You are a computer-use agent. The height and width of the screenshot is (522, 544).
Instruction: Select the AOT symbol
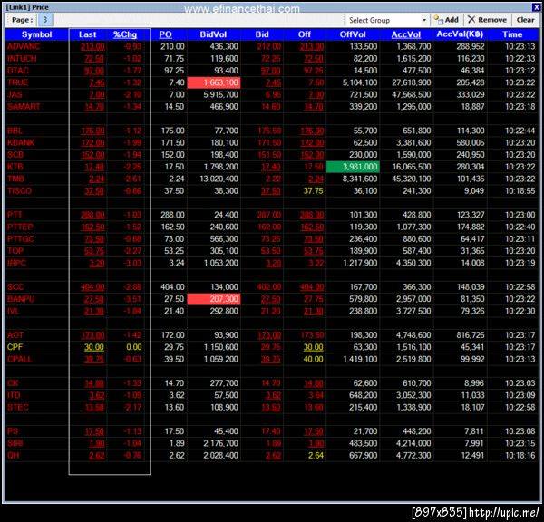pyautogui.click(x=15, y=335)
